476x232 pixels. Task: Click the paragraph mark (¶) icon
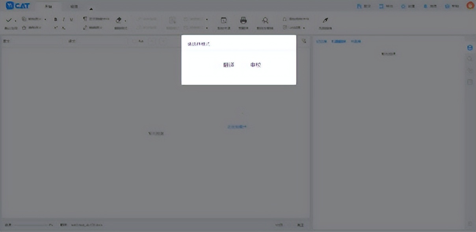point(85,19)
